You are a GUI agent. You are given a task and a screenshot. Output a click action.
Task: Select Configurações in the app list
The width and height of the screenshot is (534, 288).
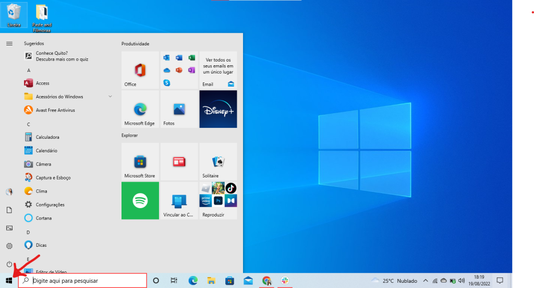point(50,205)
